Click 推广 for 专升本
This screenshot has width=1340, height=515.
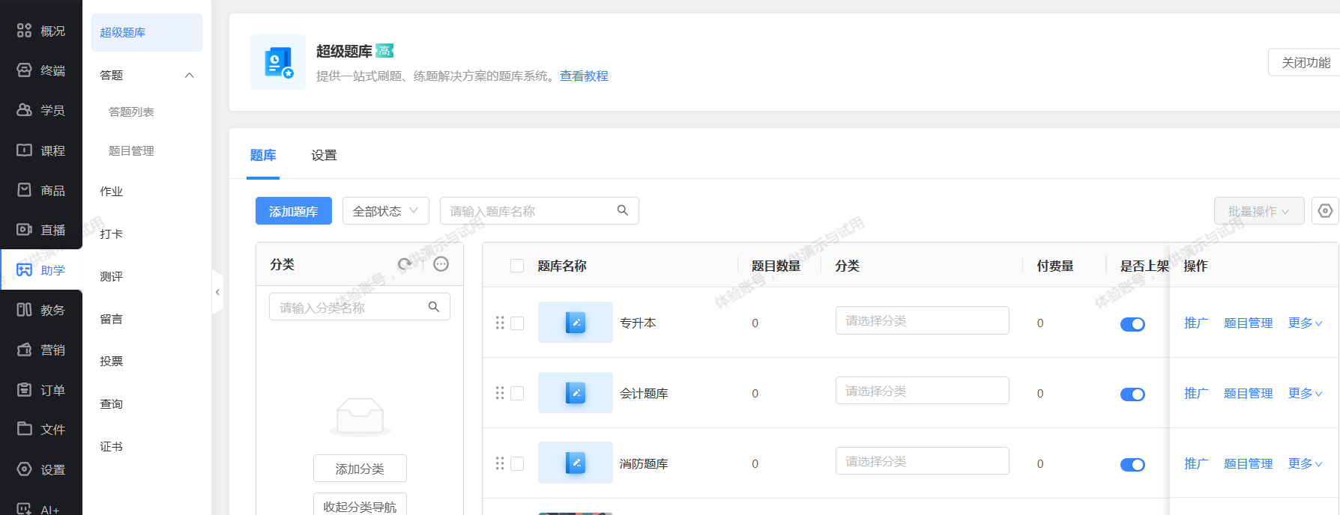pyautogui.click(x=1196, y=323)
